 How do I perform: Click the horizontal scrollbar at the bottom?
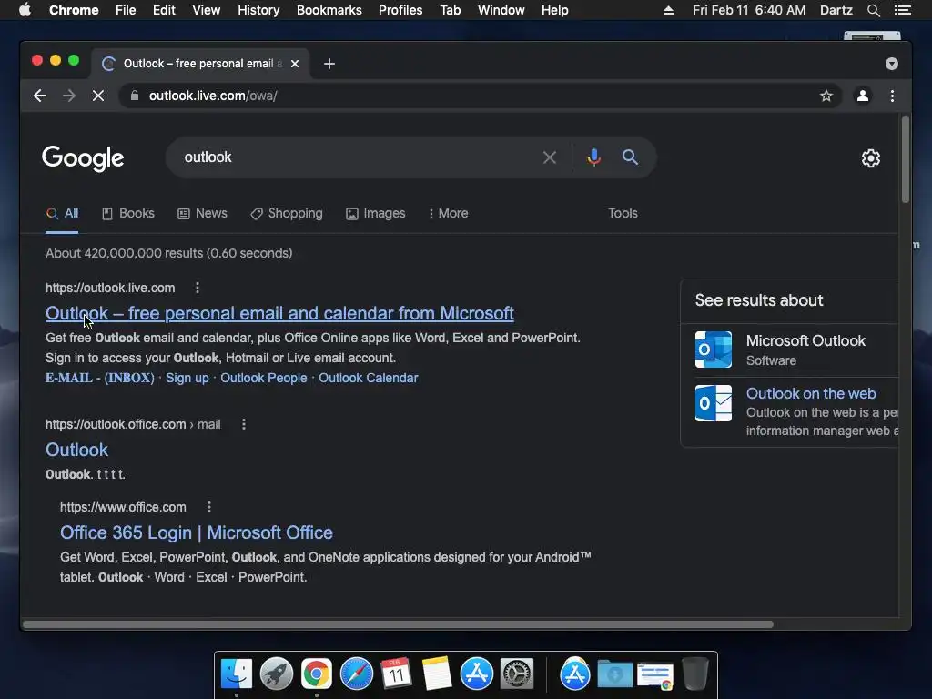coord(398,624)
